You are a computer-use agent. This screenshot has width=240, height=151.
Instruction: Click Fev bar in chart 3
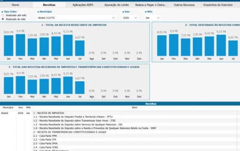pyautogui.click(x=20, y=85)
